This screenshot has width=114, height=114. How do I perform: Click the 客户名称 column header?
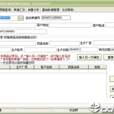point(47,67)
